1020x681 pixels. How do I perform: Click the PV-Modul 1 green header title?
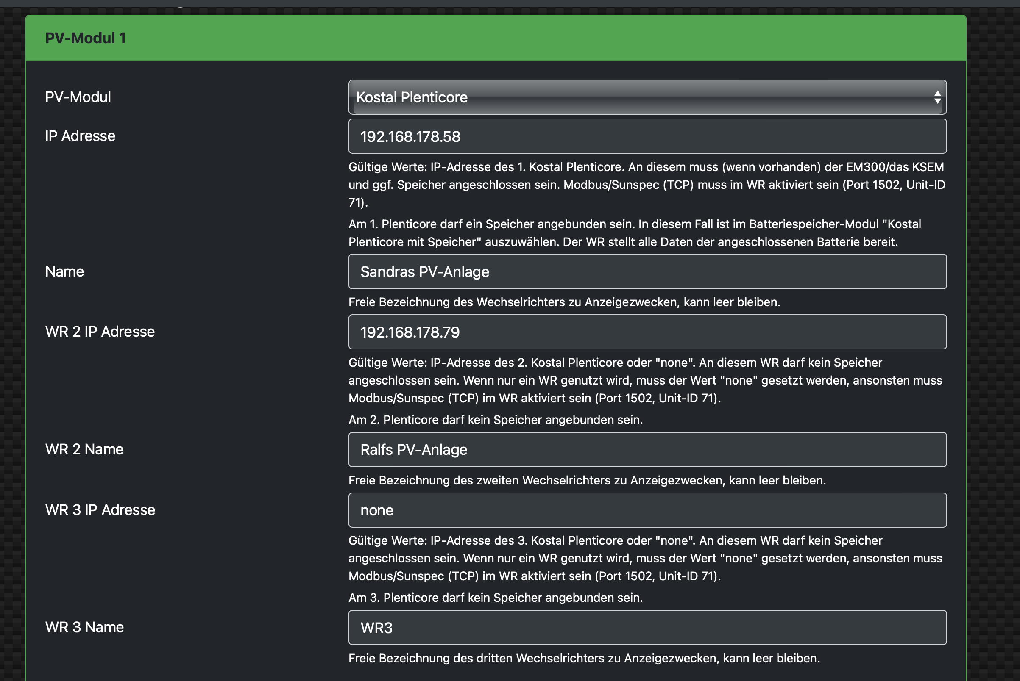[x=85, y=38]
